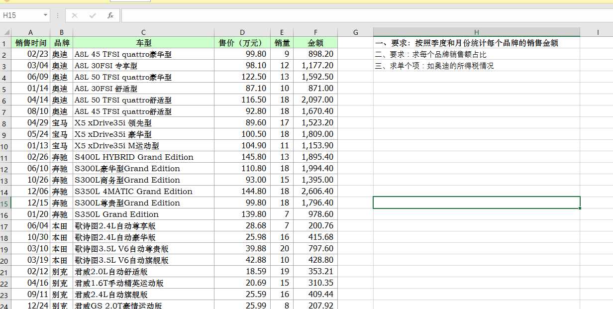Viewport: 613px width, 309px height.
Task: Select row 21 header
Action: [5, 272]
